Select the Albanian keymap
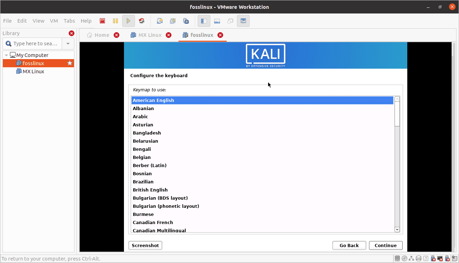The image size is (459, 263). tap(262, 108)
